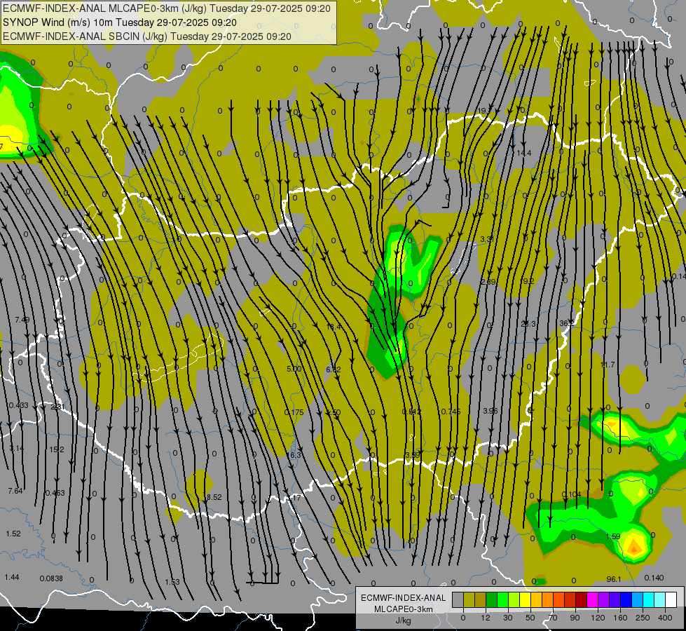Click the 0.175 map value
Viewport: 686px width, 631px height.
pyautogui.click(x=294, y=412)
